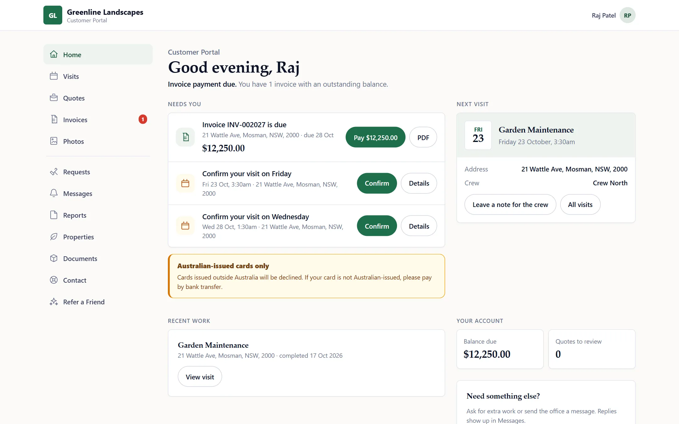Click the Visits calendar icon
Viewport: 679px width, 424px height.
(x=54, y=76)
